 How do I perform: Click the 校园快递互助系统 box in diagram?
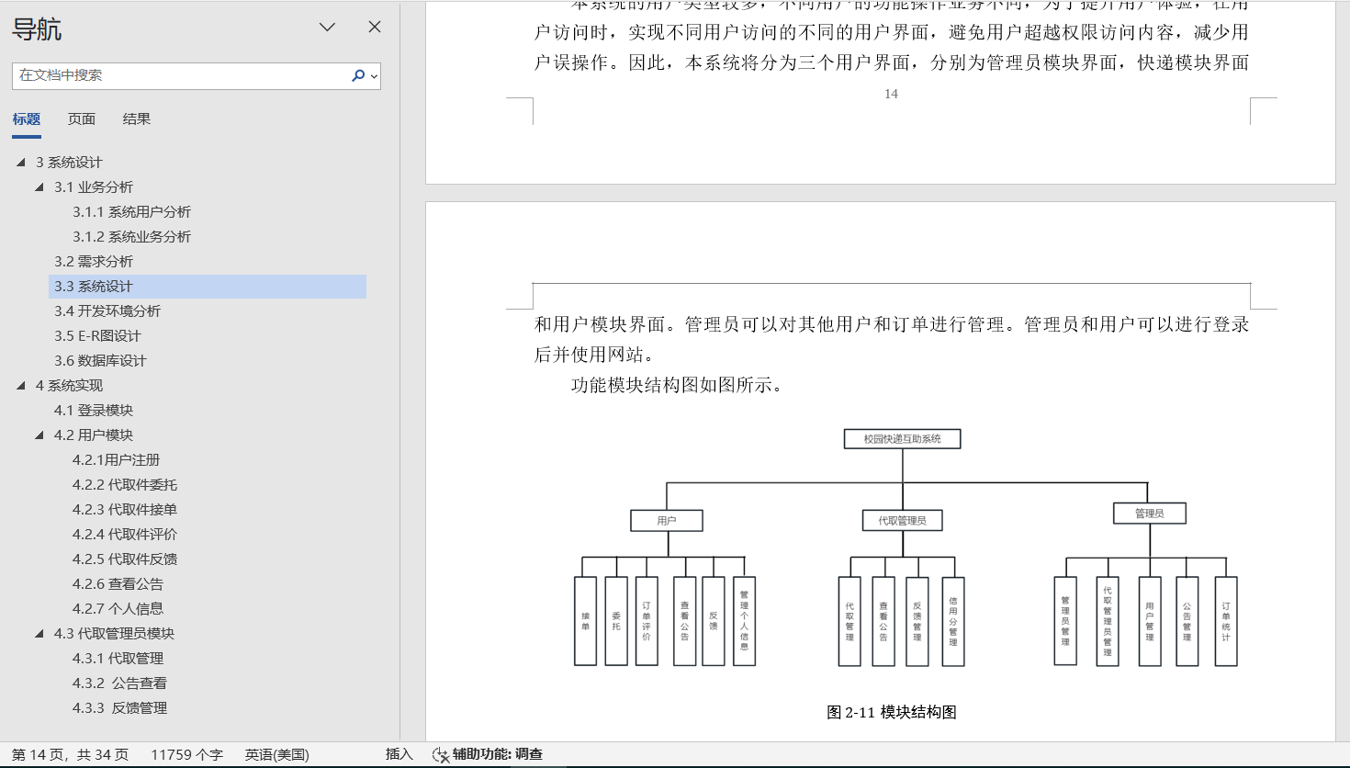(903, 439)
